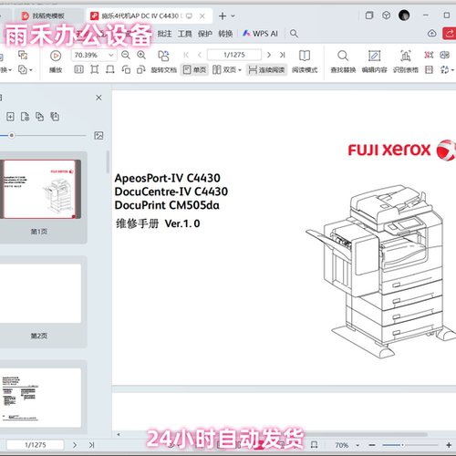Open the 保护 protect menu
The width and height of the screenshot is (456, 456).
(x=205, y=34)
